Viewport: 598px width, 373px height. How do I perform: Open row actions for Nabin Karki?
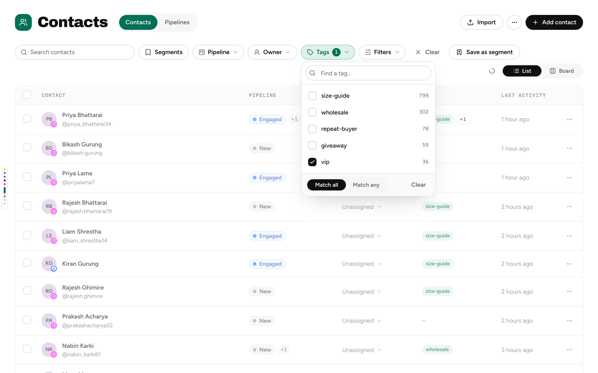569,350
